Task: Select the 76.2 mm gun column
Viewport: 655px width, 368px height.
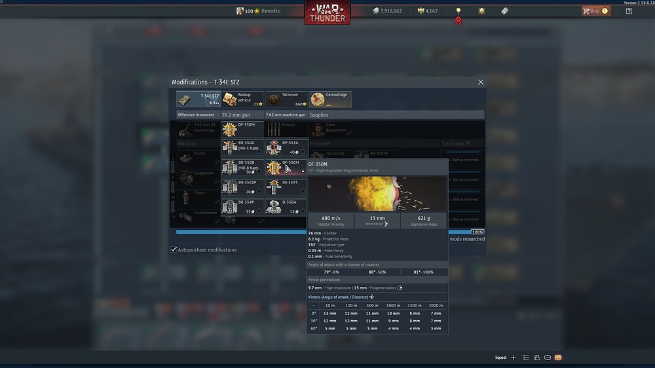Action: point(242,115)
